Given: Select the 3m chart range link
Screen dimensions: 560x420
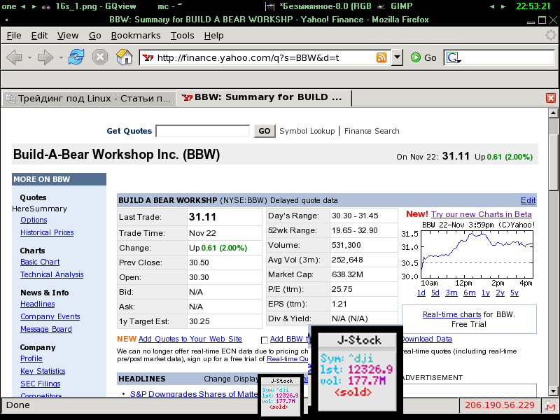Looking at the screenshot, I should 451,293.
